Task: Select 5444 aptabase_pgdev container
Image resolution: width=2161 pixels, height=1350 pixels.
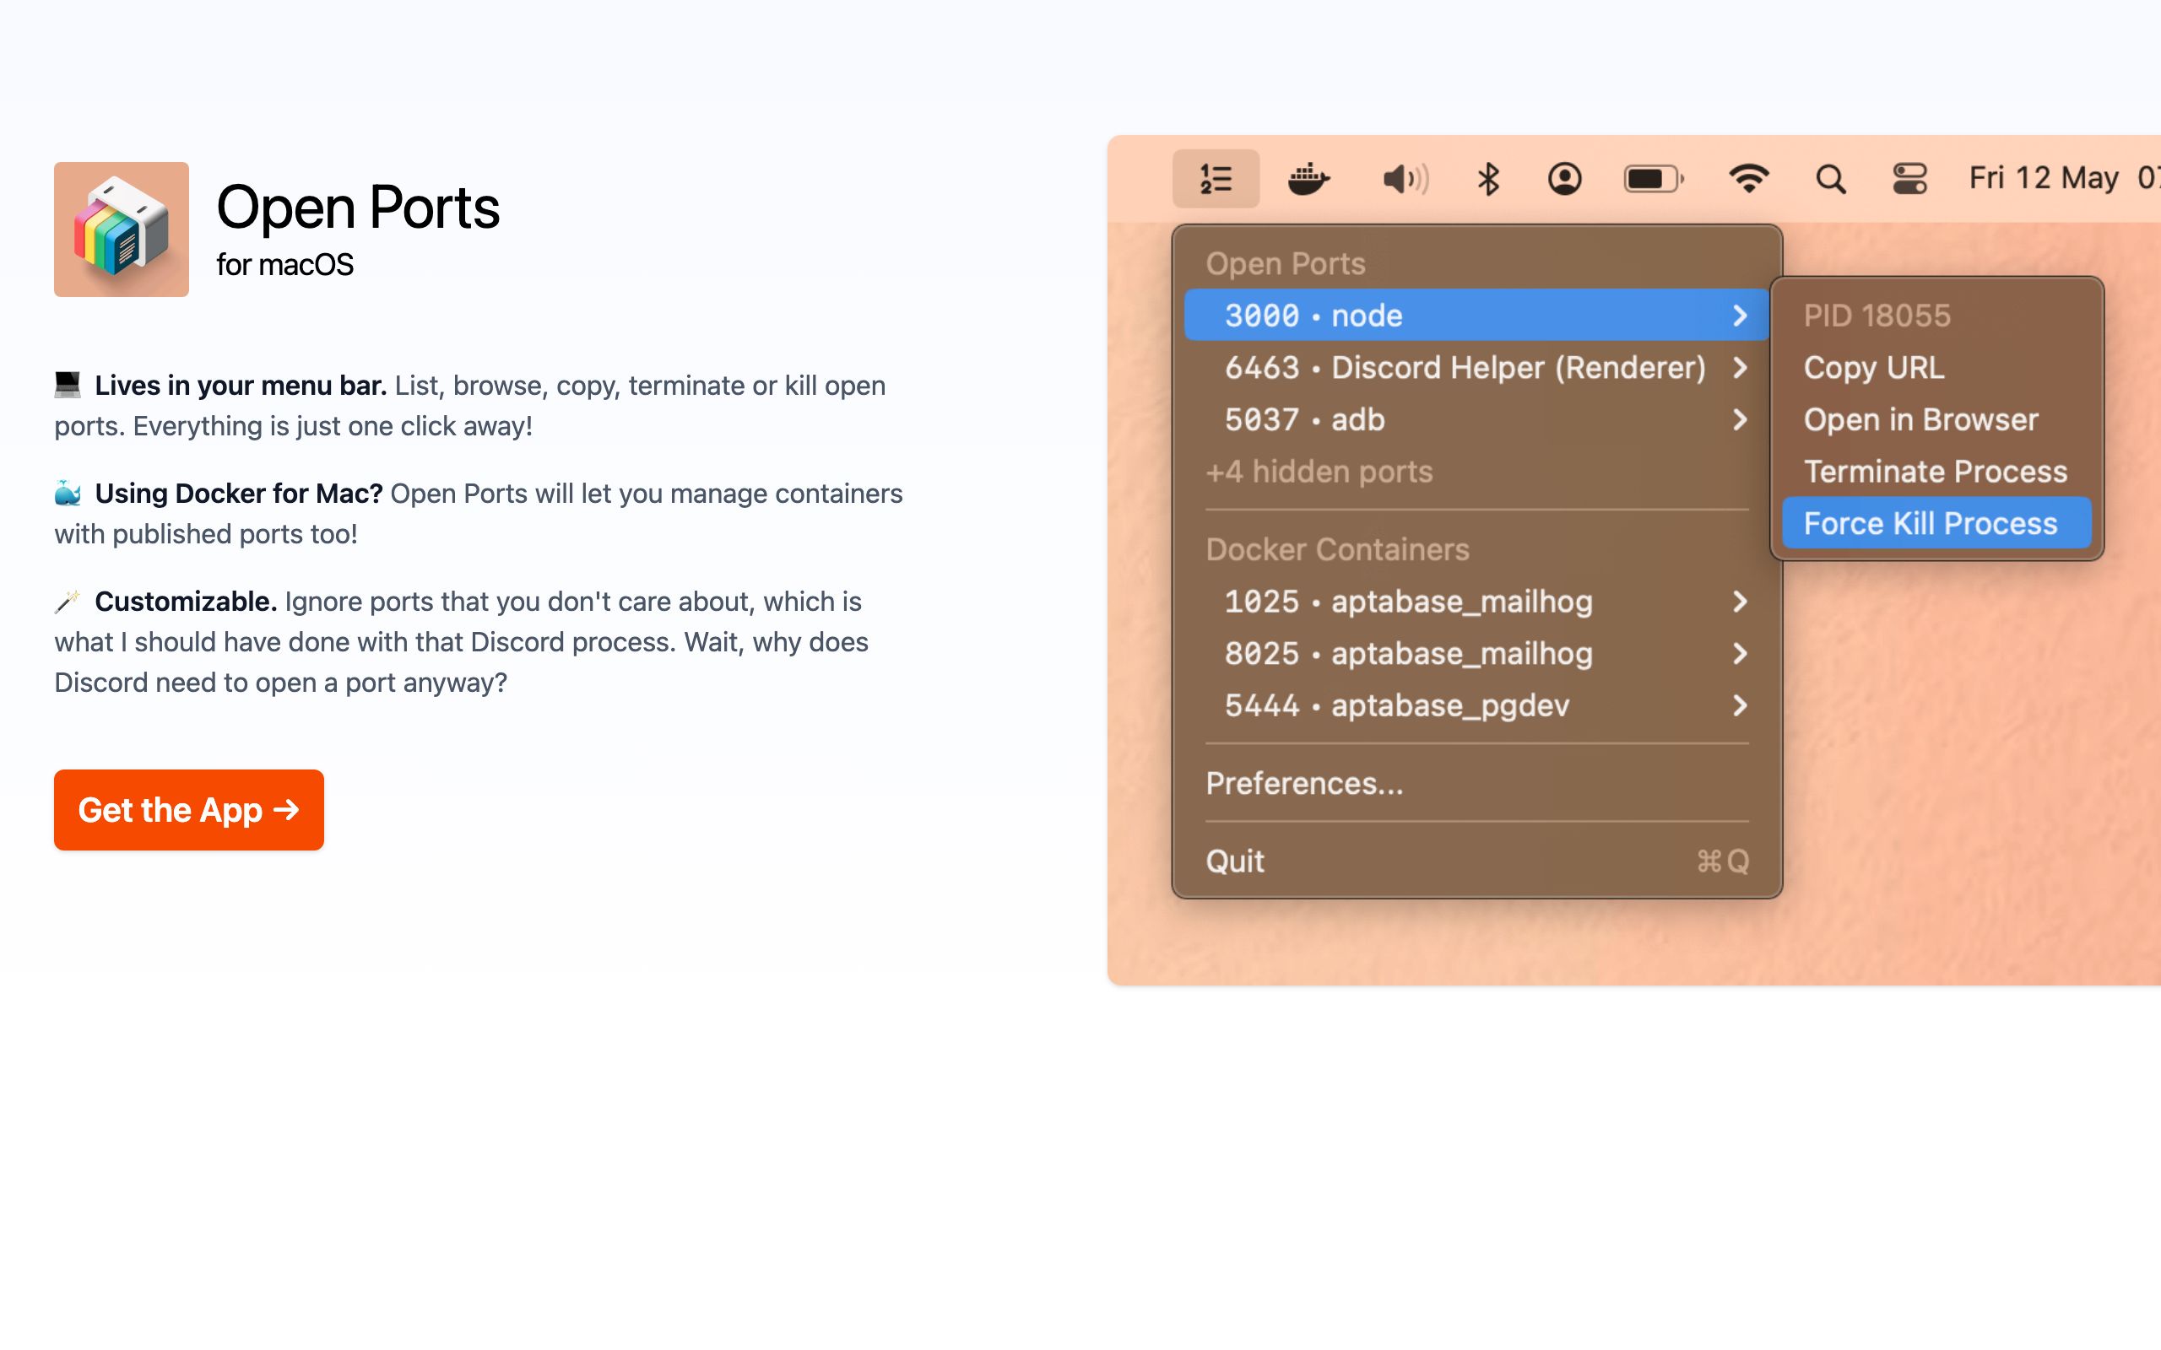Action: pos(1476,705)
